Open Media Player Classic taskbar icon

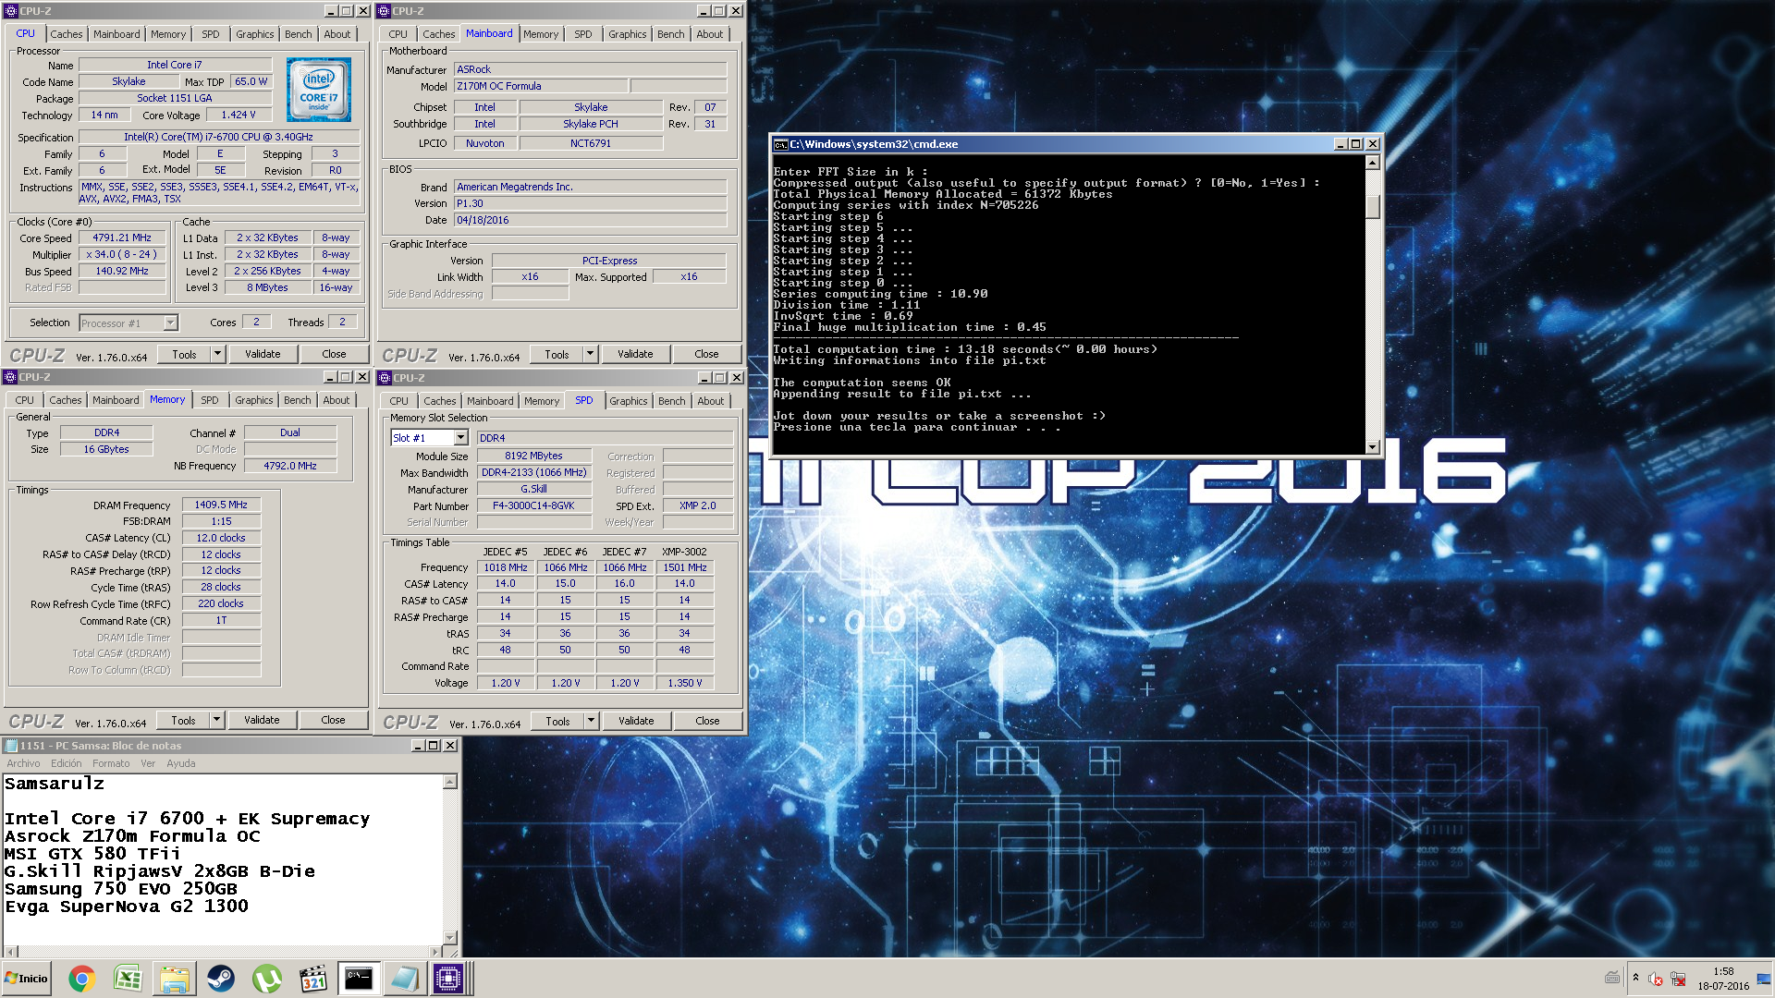click(312, 979)
